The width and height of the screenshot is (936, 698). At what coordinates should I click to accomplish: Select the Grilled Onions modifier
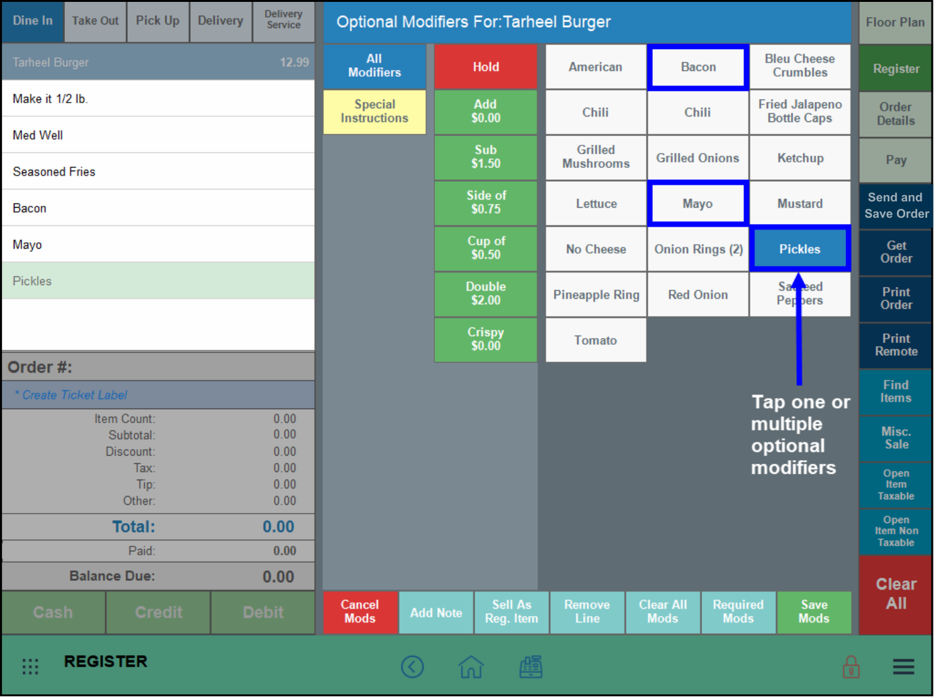(697, 158)
